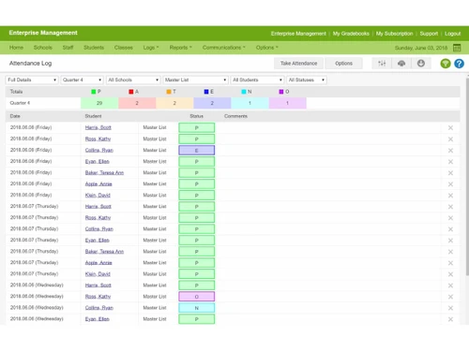The image size is (469, 351).
Task: Click the green filter funnel icon
Action: pyautogui.click(x=446, y=64)
